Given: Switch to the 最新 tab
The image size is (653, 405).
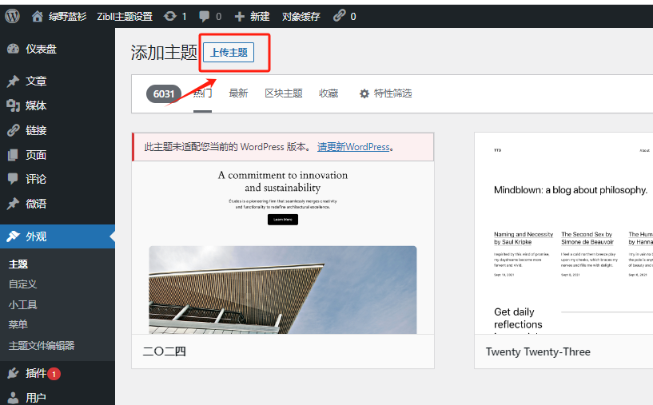Looking at the screenshot, I should 238,93.
